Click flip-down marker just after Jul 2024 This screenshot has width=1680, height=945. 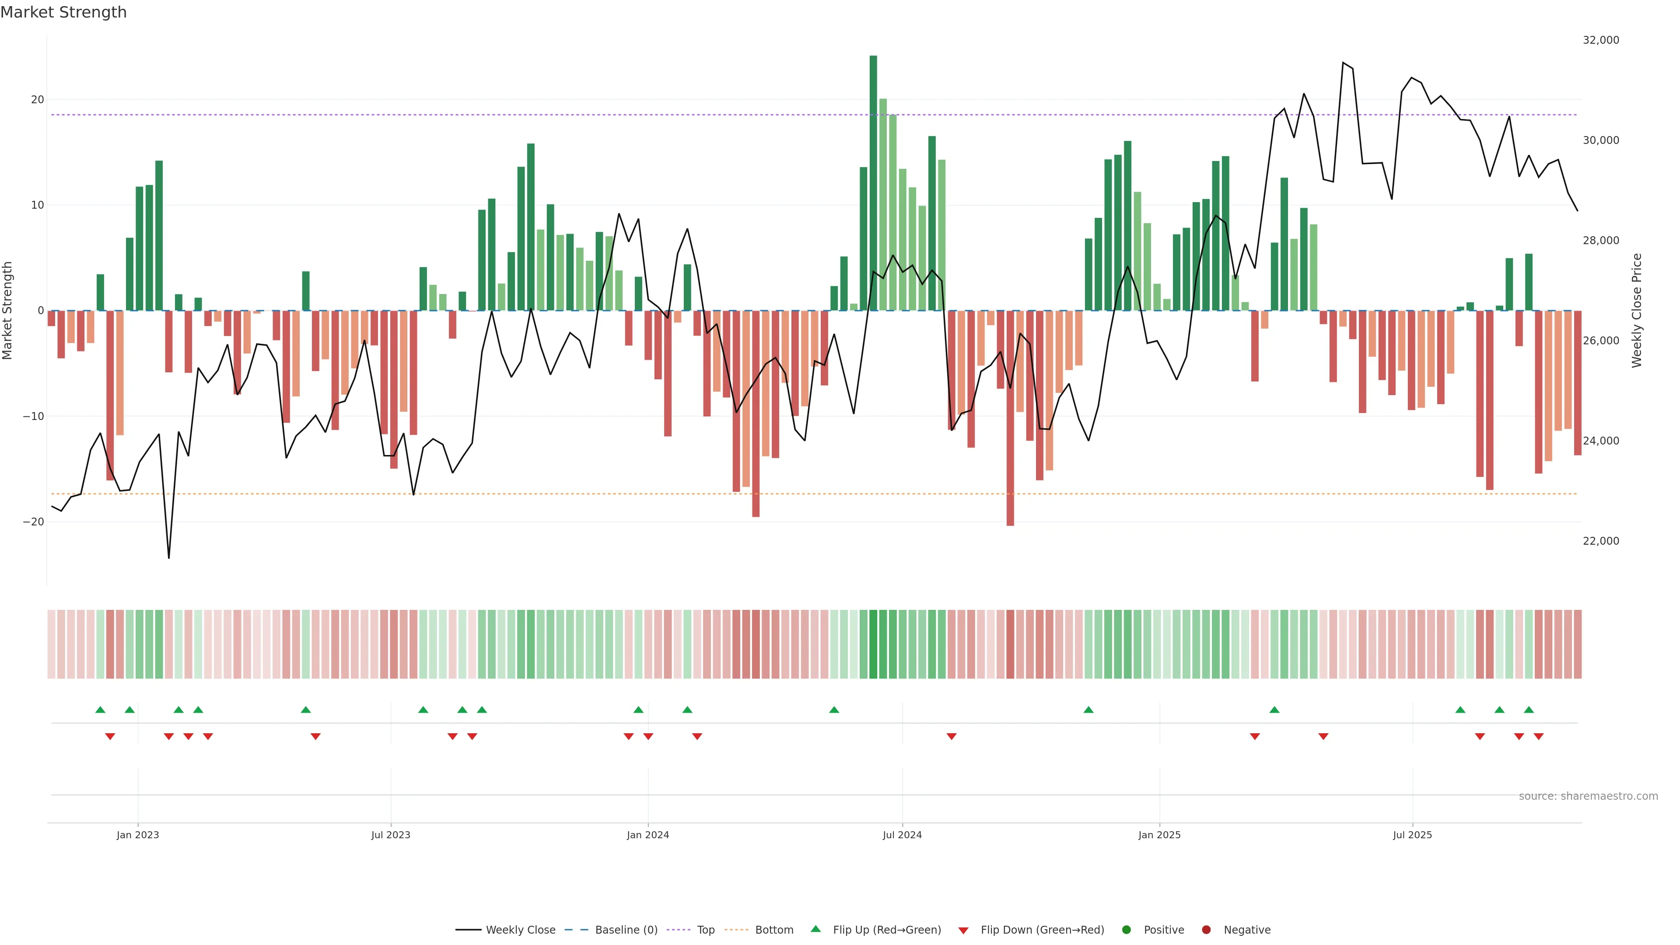pos(952,736)
